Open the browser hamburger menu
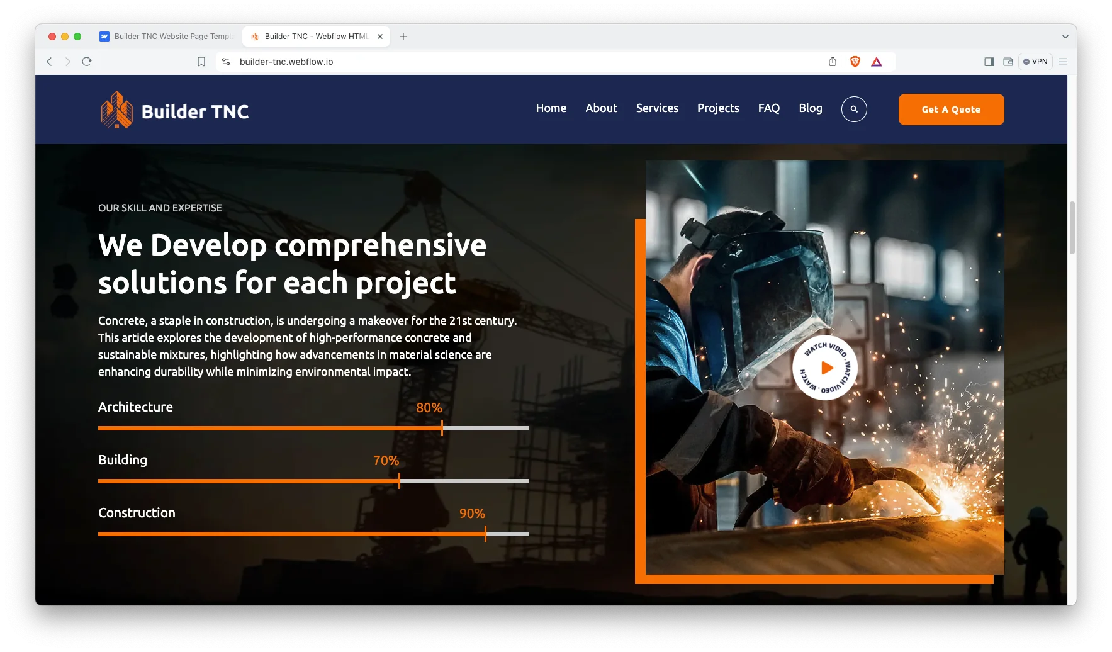 1063,62
